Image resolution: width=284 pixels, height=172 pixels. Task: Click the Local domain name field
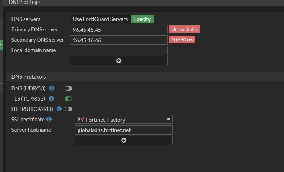[118, 50]
